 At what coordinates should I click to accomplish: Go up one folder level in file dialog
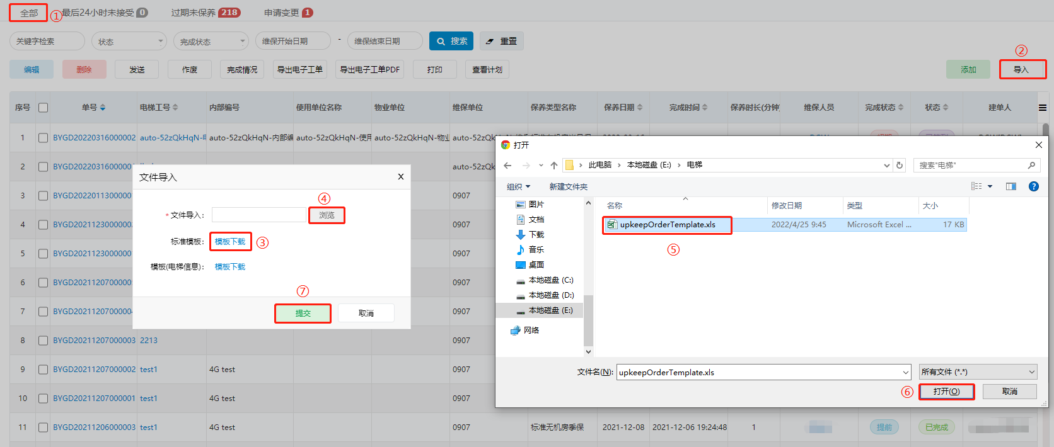pos(554,166)
